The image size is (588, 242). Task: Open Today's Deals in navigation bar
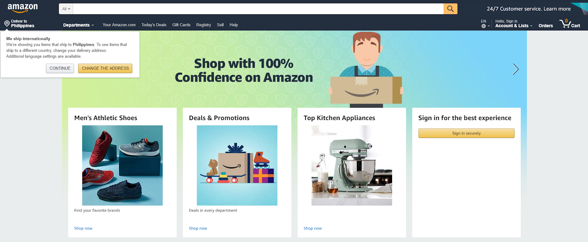click(x=154, y=25)
